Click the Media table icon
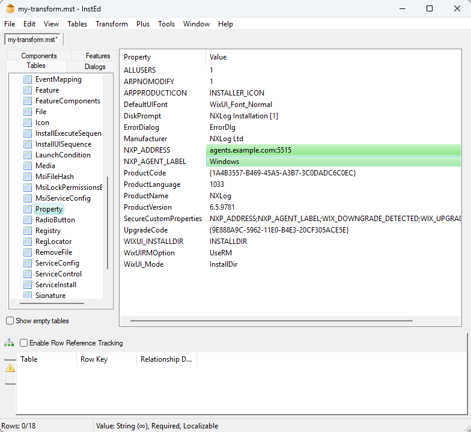 [x=27, y=166]
